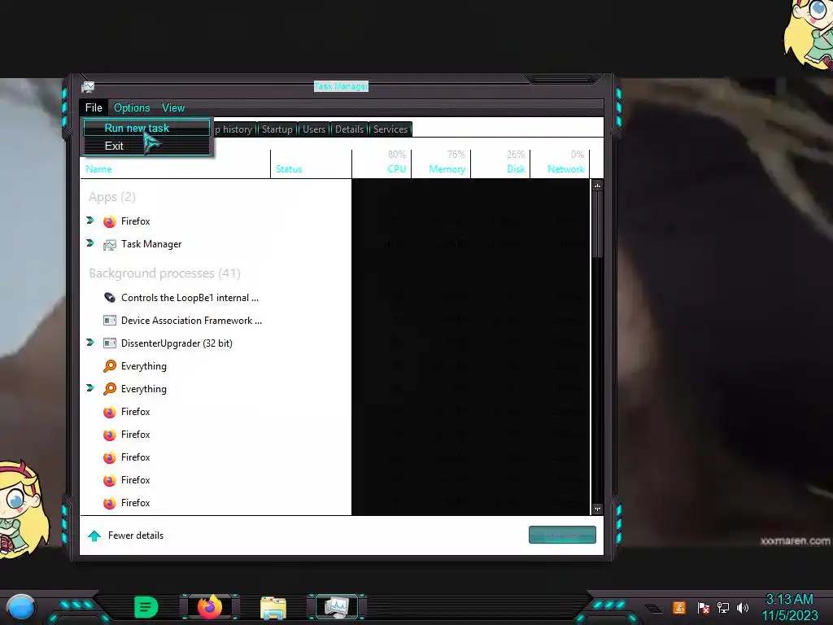The width and height of the screenshot is (833, 625).
Task: Click the Fewer details up-arrow icon
Action: [94, 535]
